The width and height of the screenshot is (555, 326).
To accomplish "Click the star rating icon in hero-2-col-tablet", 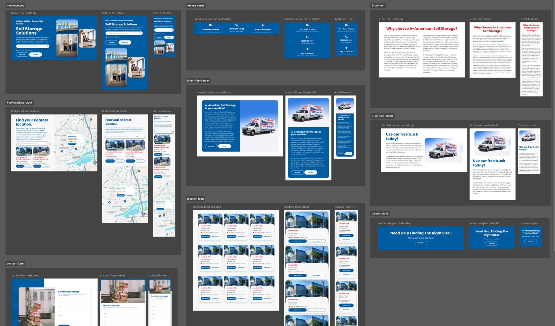I will point(106,37).
